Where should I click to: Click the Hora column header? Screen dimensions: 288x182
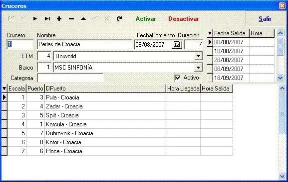(262, 33)
